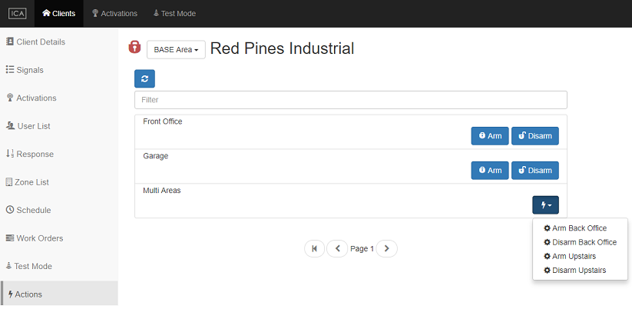Go to previous page
Viewport: 632px width, 309px height.
pos(337,248)
